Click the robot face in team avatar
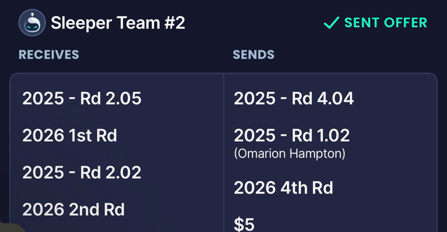This screenshot has height=232, width=447. (x=32, y=26)
